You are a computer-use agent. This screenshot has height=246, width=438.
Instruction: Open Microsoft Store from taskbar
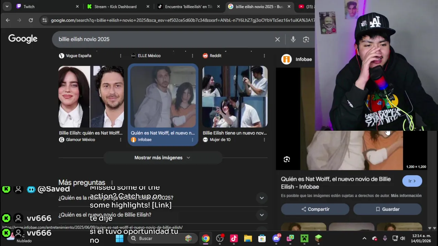point(262,238)
